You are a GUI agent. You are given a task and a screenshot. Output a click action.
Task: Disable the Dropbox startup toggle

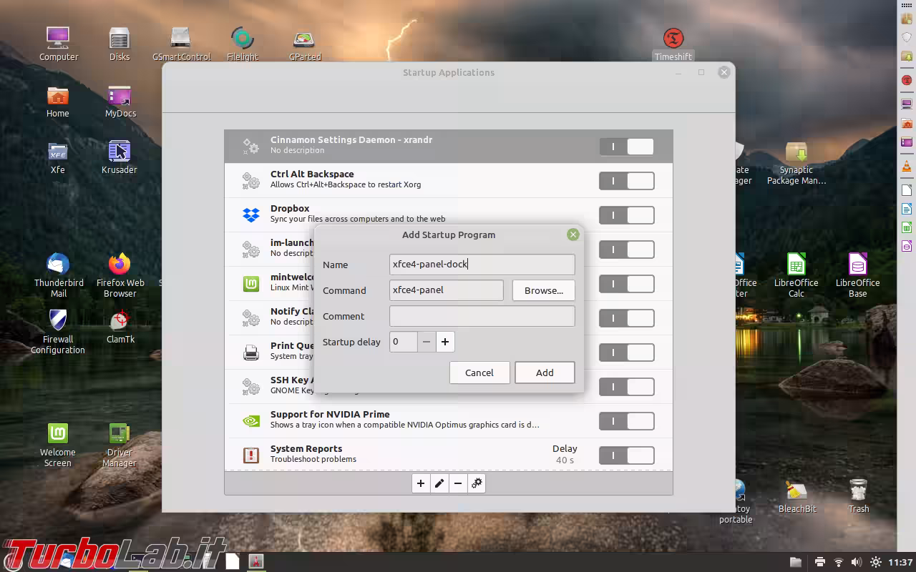[626, 215]
